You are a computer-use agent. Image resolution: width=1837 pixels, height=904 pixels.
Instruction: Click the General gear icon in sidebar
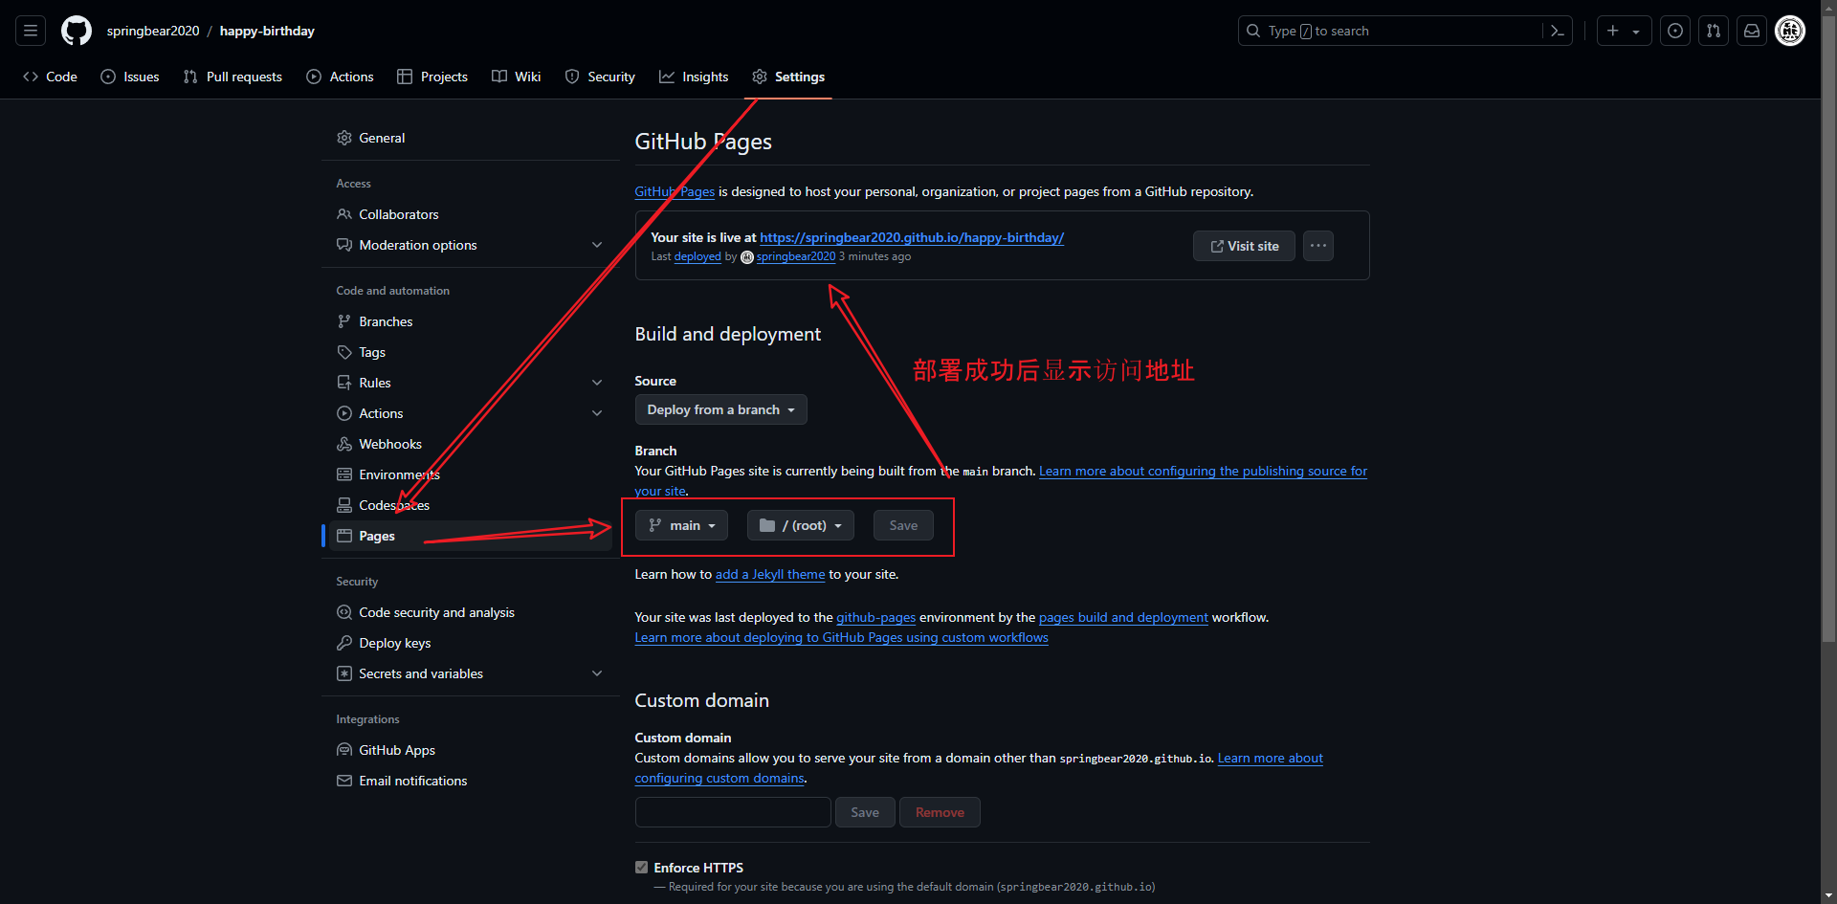(344, 138)
